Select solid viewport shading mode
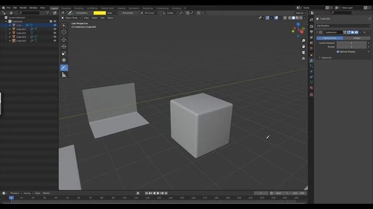This screenshot has height=209, width=373. (x=294, y=18)
